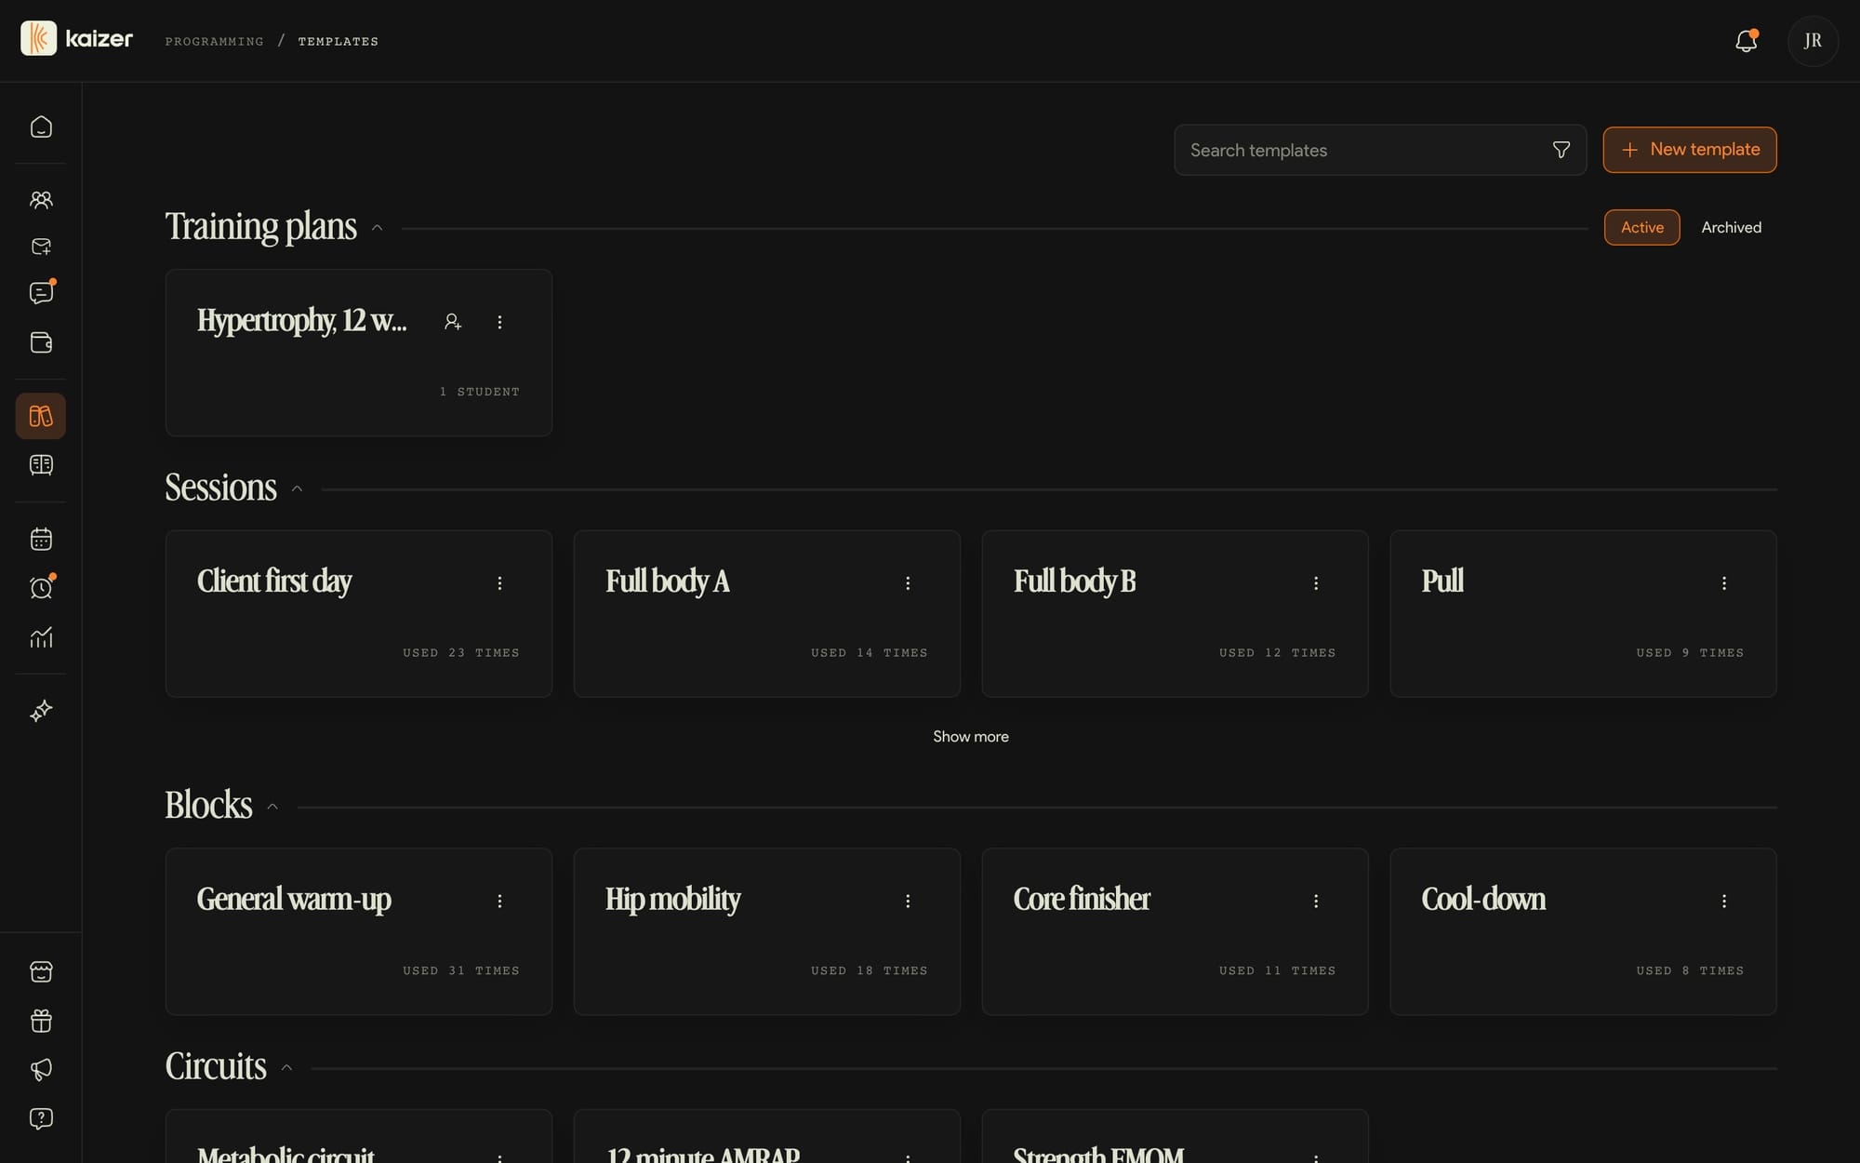Focus the Search templates field
The width and height of the screenshot is (1860, 1163).
1380,150
